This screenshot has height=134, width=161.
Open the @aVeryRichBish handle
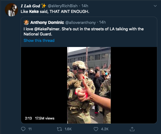[63, 6]
